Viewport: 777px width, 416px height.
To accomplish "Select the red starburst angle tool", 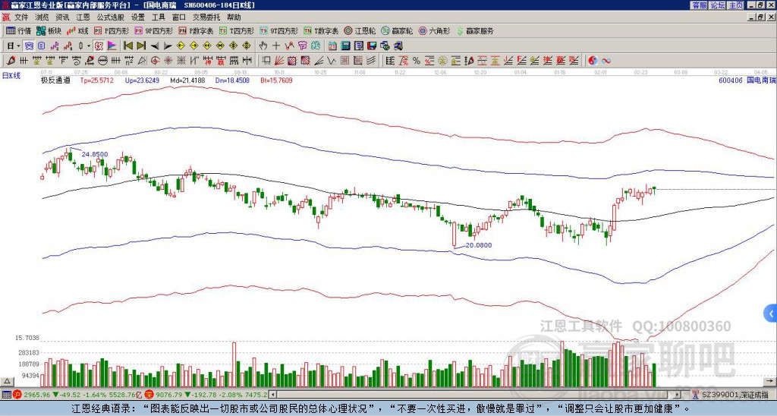I will click(168, 61).
